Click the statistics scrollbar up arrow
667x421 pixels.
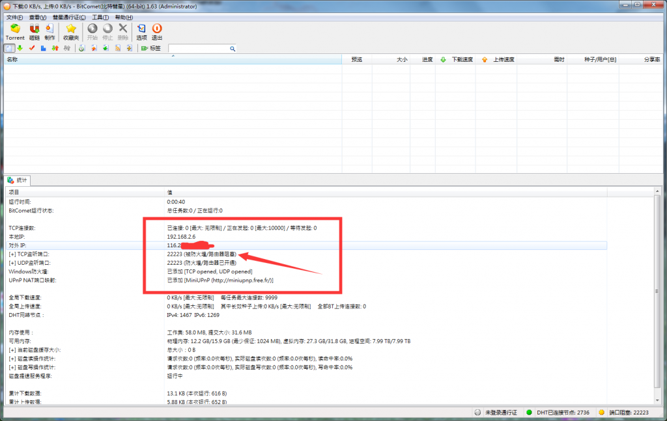click(657, 191)
